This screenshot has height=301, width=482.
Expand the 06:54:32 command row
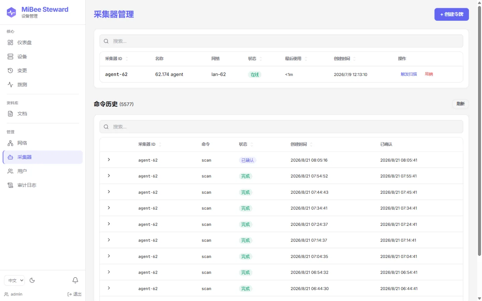coord(109,272)
